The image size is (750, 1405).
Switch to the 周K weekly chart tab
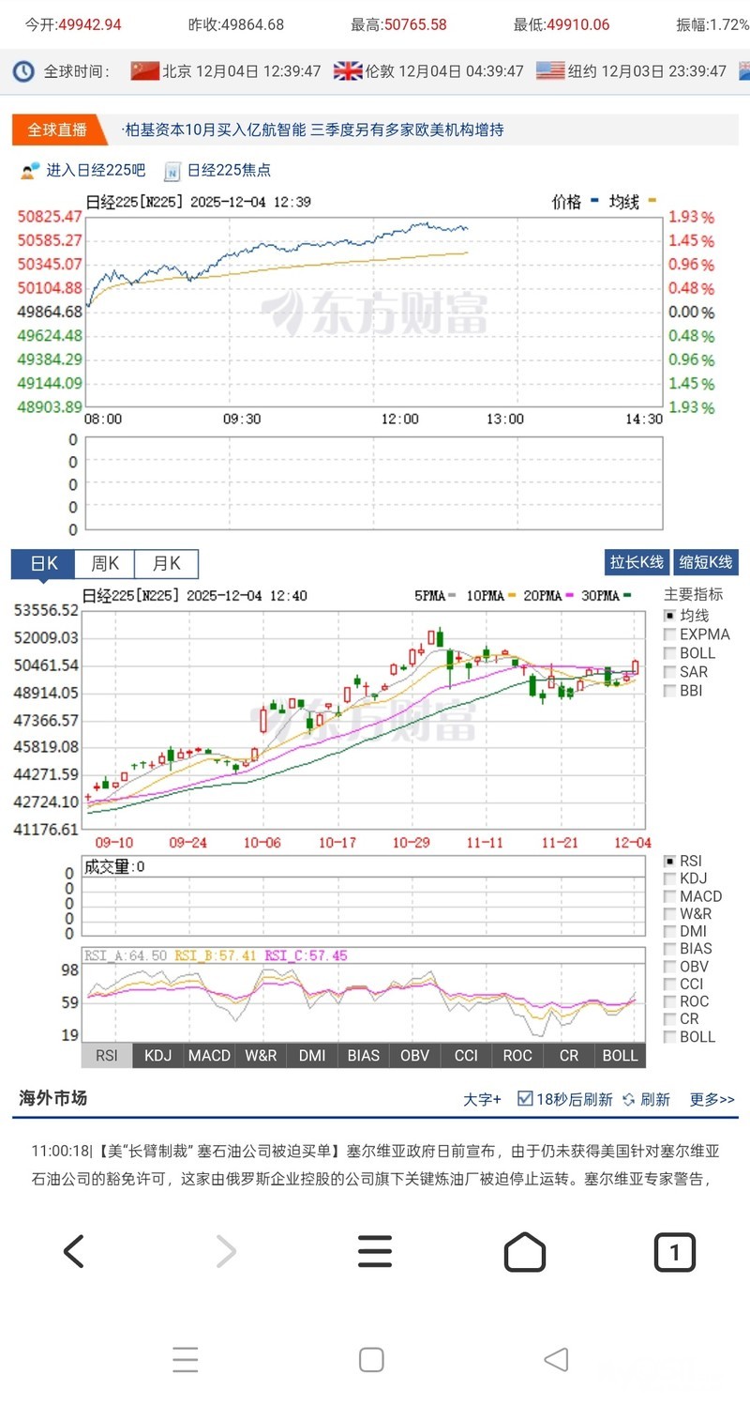(x=104, y=564)
